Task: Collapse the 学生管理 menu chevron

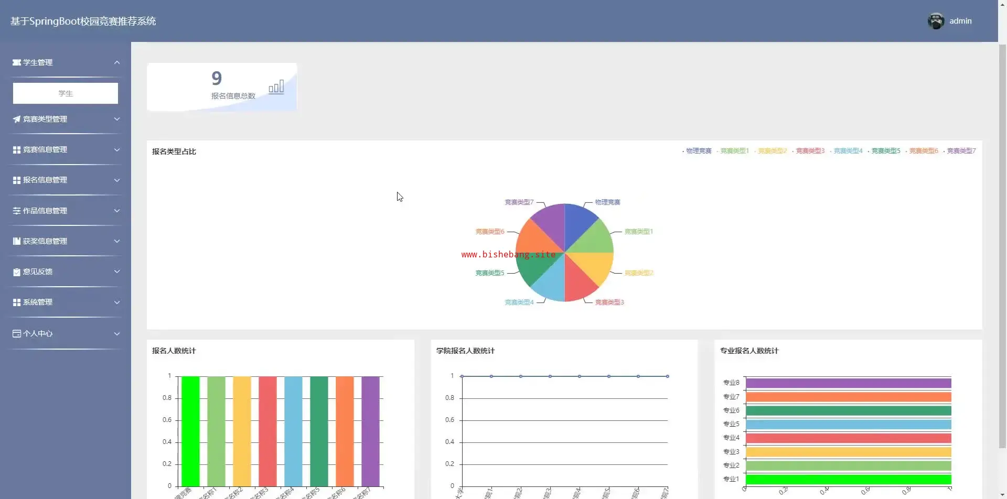Action: pyautogui.click(x=117, y=62)
